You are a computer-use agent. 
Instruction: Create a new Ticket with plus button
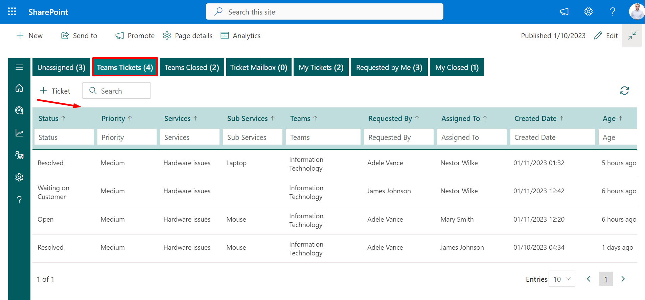click(55, 91)
